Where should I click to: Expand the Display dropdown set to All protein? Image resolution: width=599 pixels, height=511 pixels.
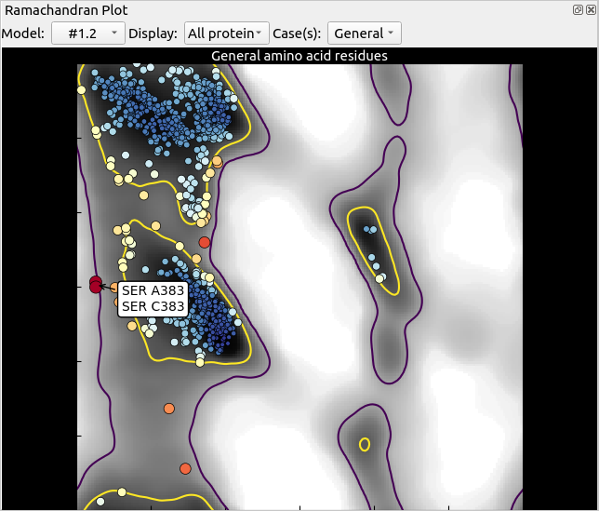(227, 34)
